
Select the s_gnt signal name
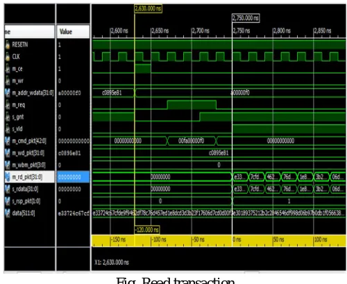coord(18,117)
